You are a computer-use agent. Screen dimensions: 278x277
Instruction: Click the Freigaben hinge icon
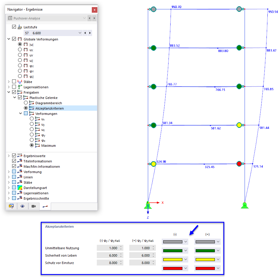click(x=20, y=92)
